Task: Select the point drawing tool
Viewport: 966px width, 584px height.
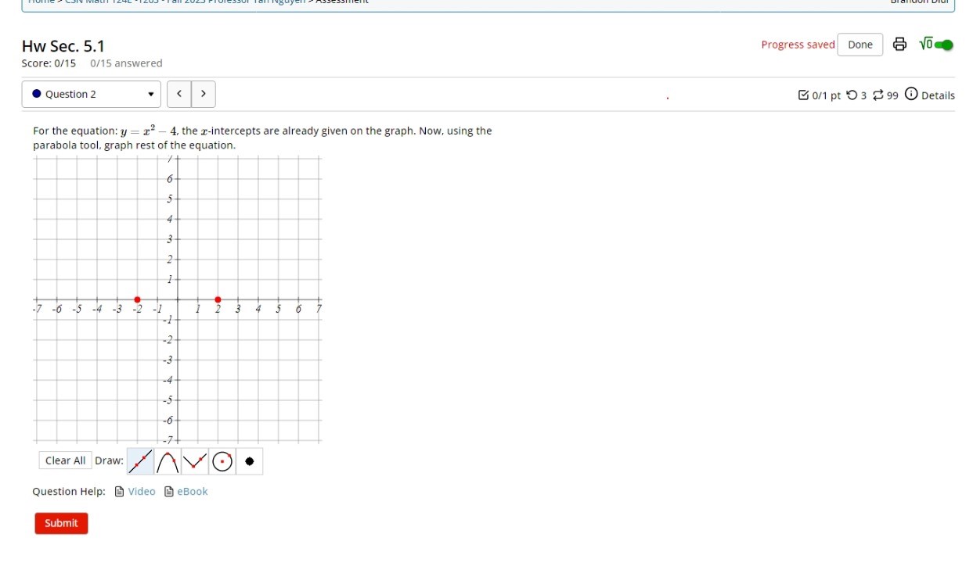Action: click(x=249, y=461)
